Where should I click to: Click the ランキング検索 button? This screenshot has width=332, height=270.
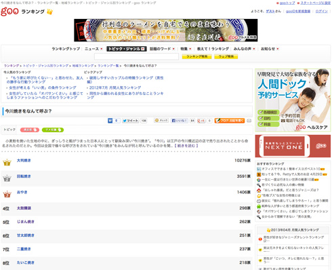(196, 56)
